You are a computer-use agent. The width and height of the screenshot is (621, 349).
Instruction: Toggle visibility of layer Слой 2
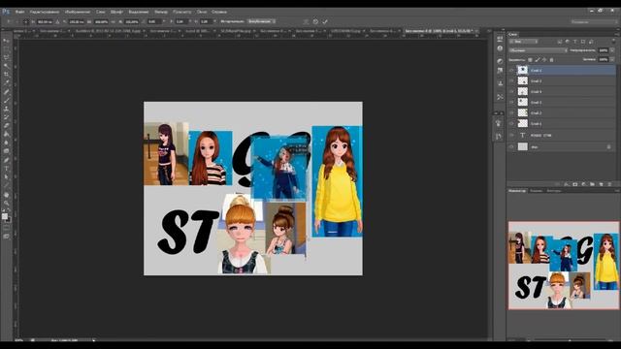click(x=511, y=112)
